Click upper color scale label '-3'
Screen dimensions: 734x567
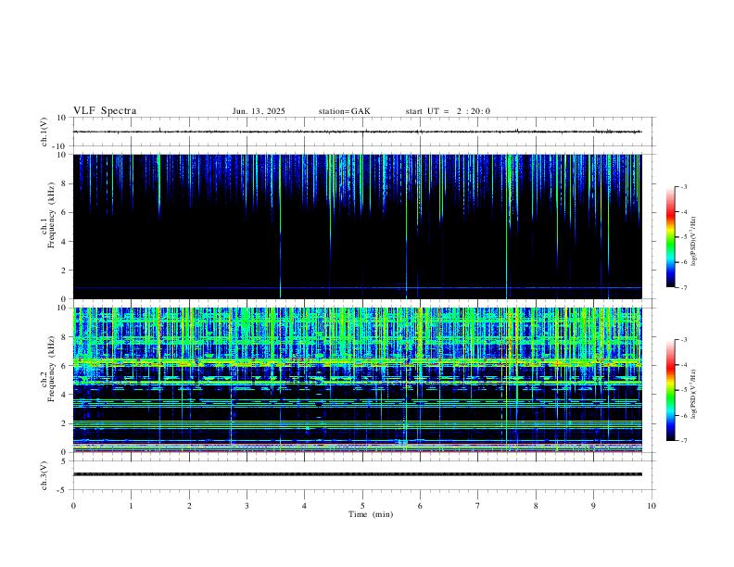click(683, 186)
